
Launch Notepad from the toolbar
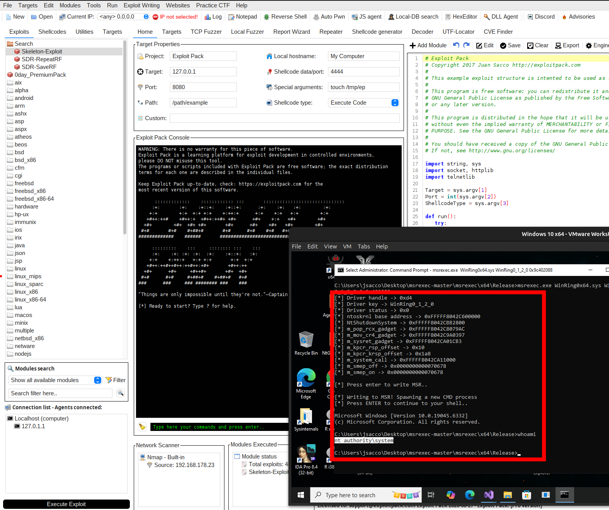coord(242,17)
